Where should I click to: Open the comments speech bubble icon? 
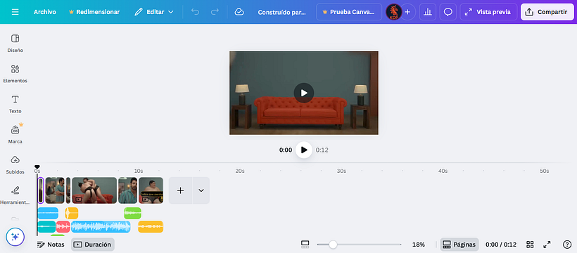pos(448,12)
